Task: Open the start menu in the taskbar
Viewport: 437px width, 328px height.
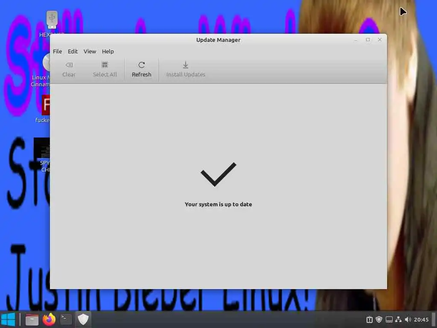Action: point(8,319)
